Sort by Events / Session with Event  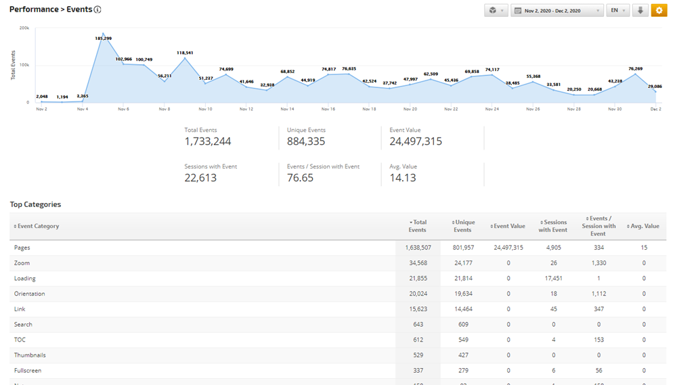(x=598, y=226)
